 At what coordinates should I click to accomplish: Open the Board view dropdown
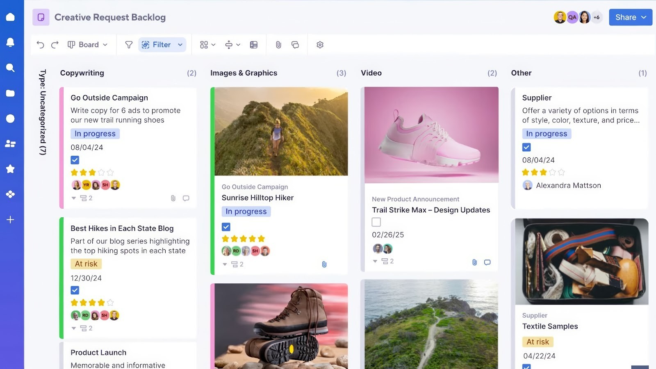[87, 45]
